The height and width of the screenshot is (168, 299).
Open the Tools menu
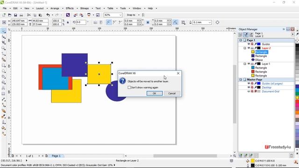point(123,8)
